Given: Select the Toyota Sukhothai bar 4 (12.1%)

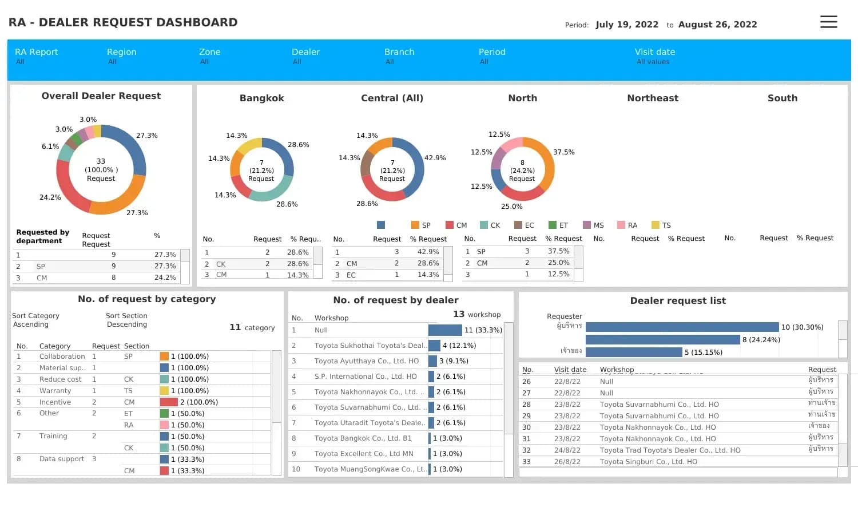Looking at the screenshot, I should pos(434,346).
